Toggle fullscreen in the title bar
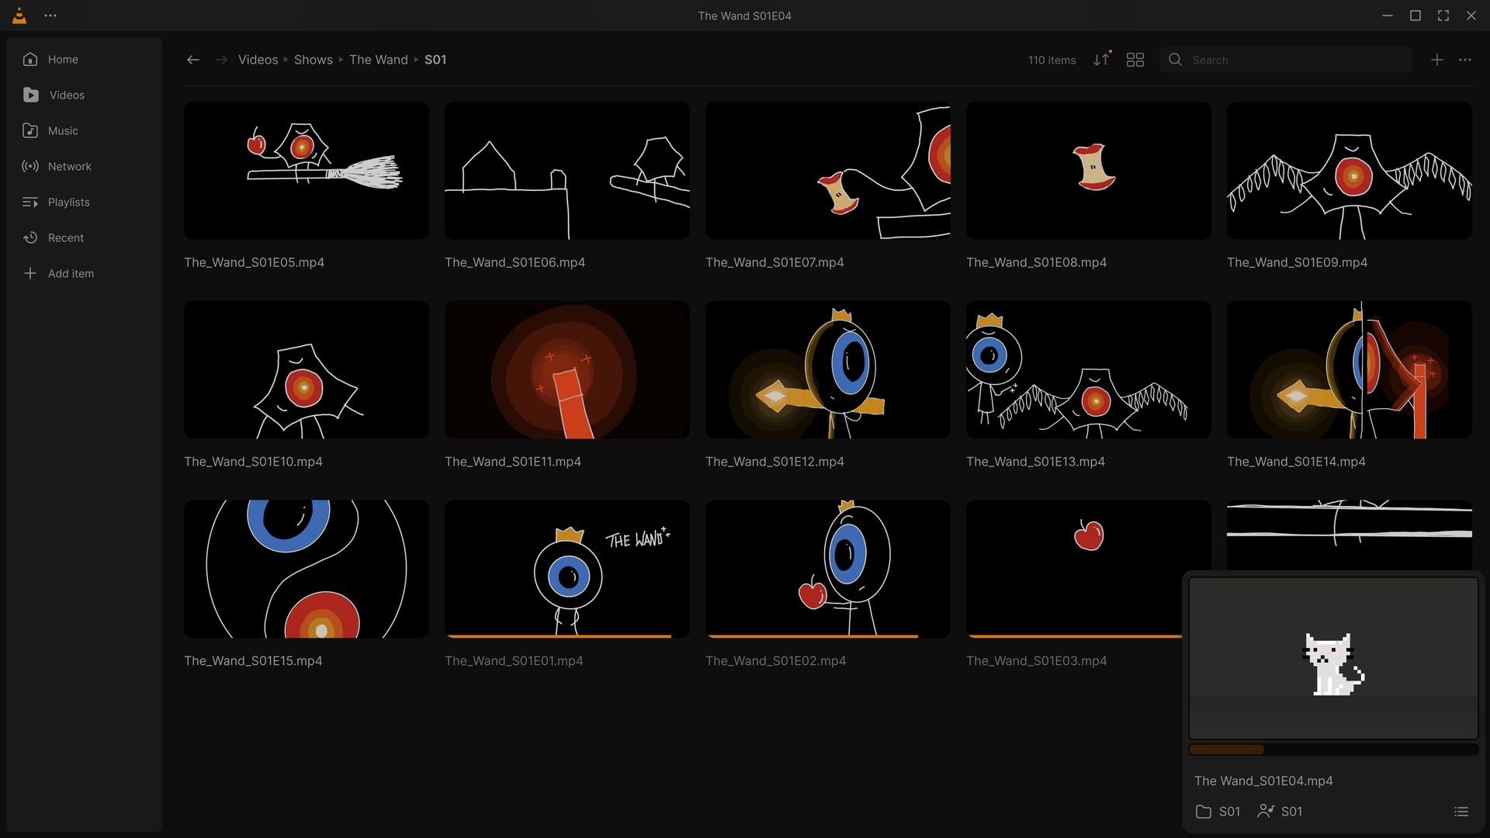 (1443, 16)
